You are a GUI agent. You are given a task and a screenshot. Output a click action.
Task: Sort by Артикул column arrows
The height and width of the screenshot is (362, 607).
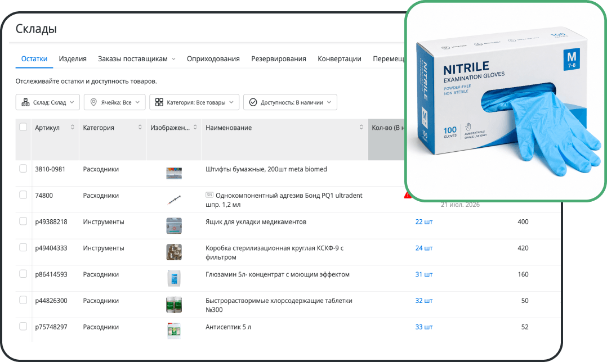[73, 127]
